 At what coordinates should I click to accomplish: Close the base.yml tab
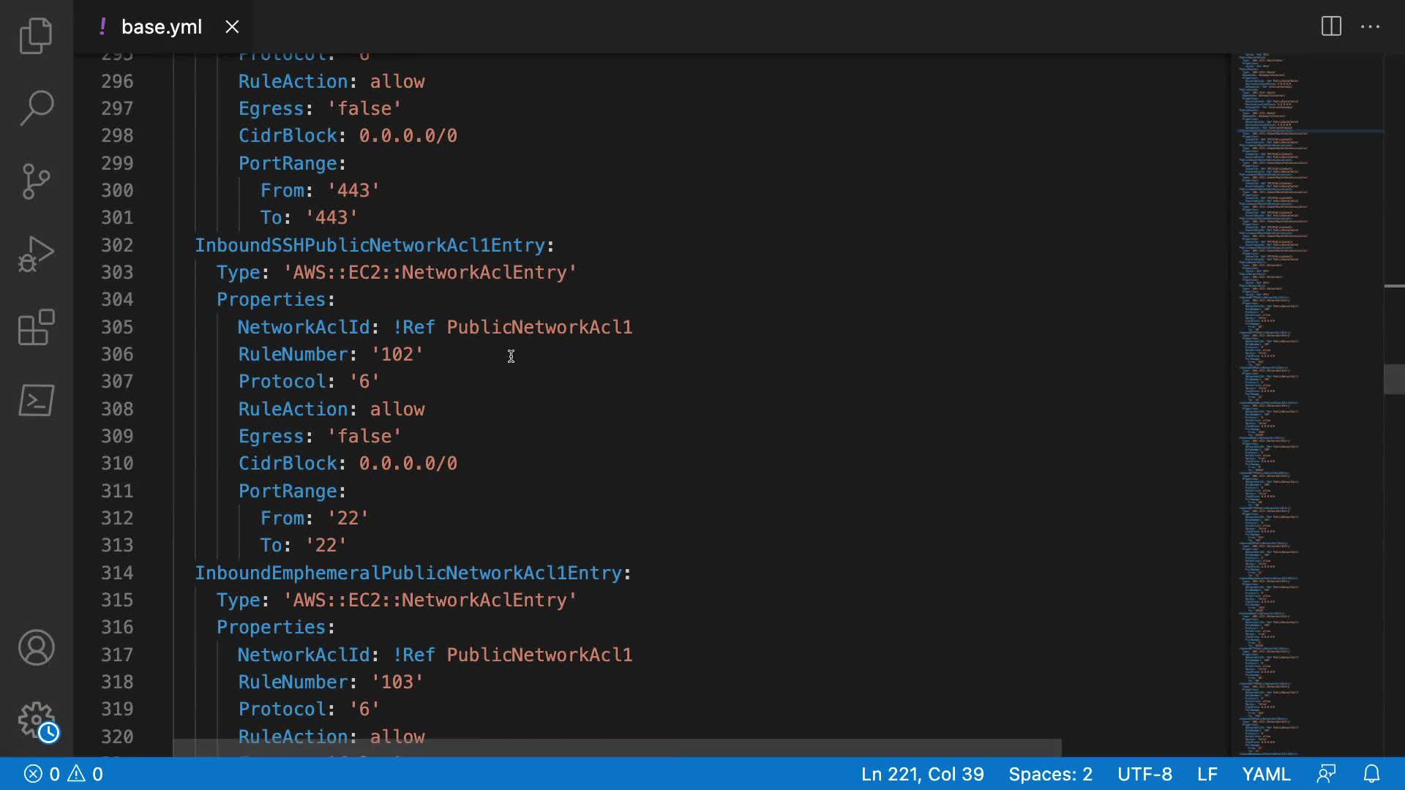tap(232, 27)
